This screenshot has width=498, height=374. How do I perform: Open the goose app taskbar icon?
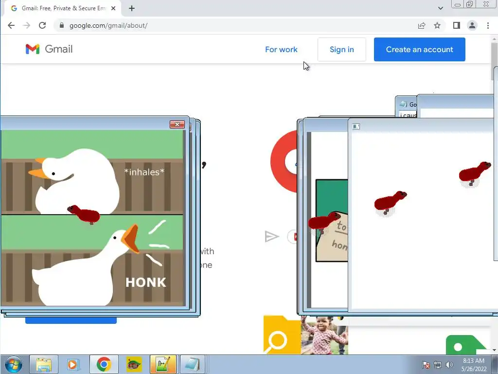pos(134,364)
